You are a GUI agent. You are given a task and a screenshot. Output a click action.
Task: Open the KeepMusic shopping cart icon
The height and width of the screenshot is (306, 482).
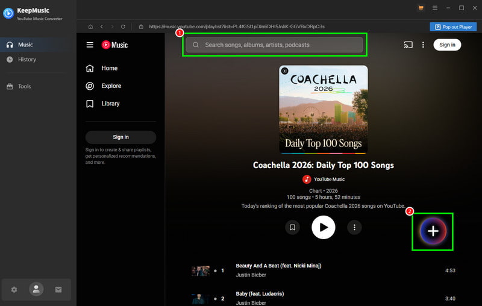pos(421,8)
